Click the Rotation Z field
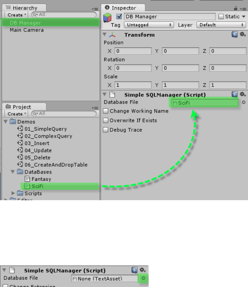This screenshot has width=248, height=287. 228,68
